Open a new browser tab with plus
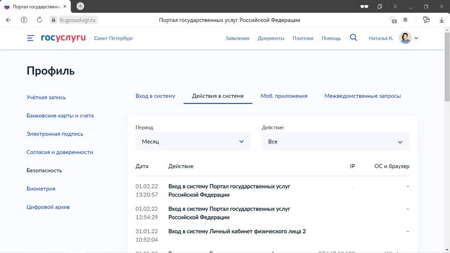The width and height of the screenshot is (450, 253). (x=80, y=6)
